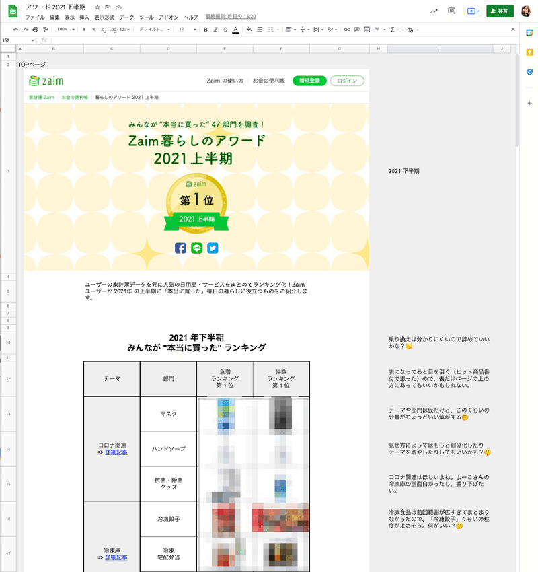Open the ツール menu
The width and height of the screenshot is (538, 572).
click(146, 17)
